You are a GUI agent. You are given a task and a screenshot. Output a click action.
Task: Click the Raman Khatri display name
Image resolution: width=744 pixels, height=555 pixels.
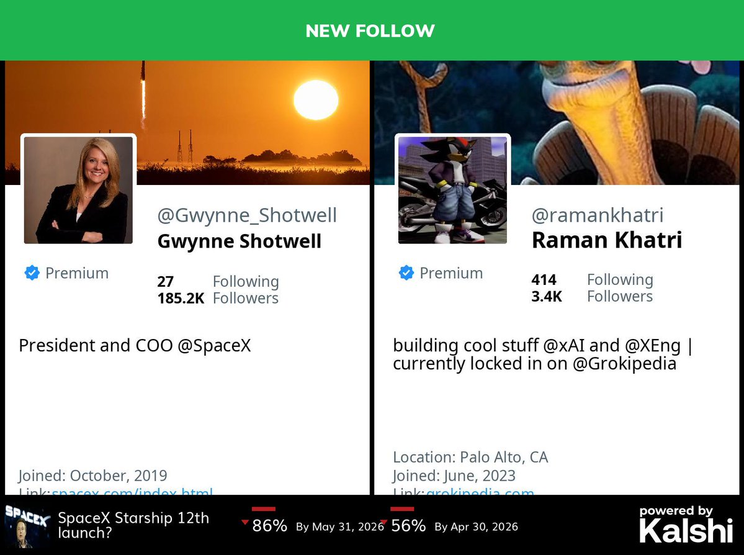coord(607,240)
